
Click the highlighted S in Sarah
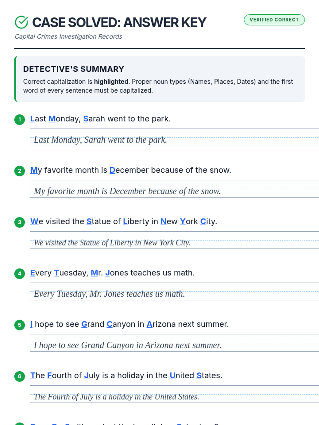pos(86,119)
